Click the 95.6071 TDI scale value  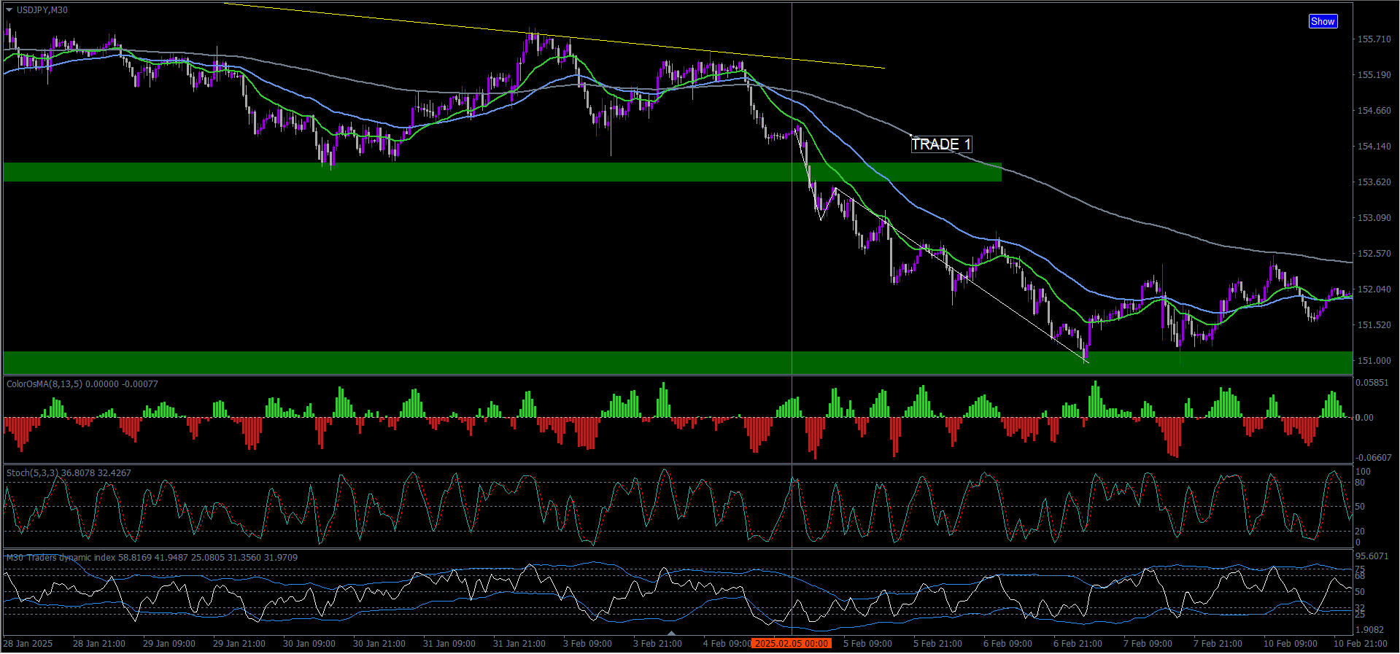point(1372,556)
